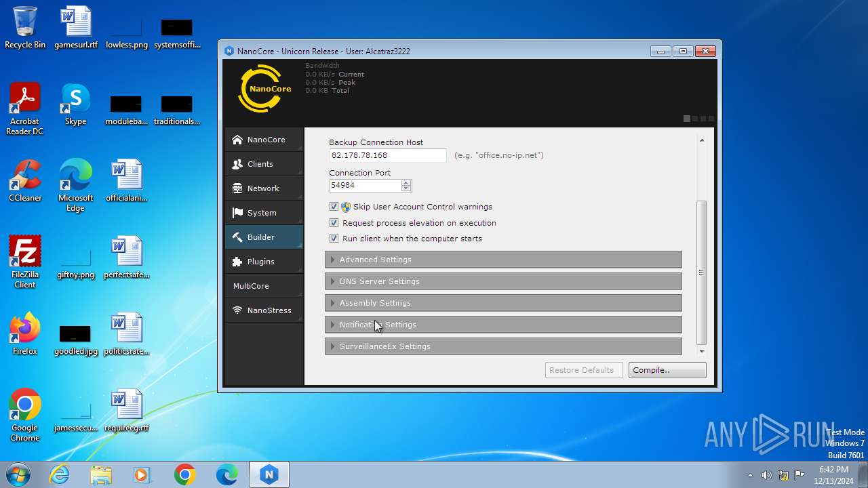
Task: Click the Connection Port number field
Action: pos(365,185)
